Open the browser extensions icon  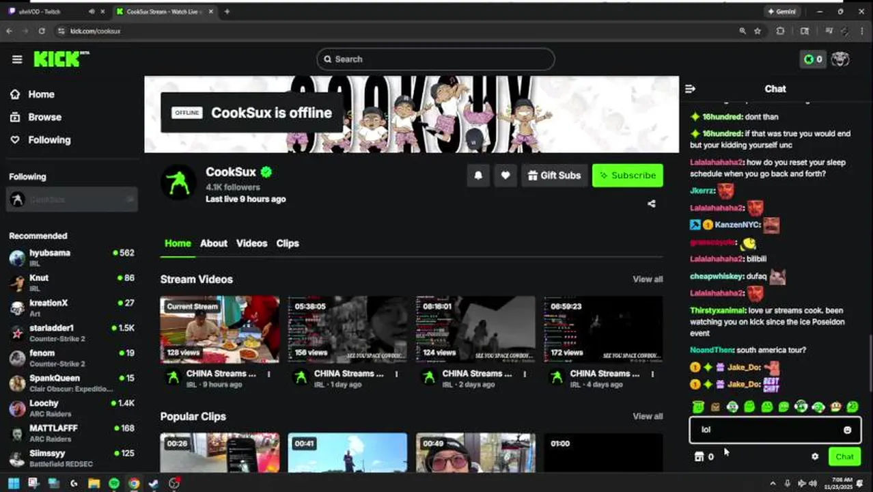click(780, 31)
